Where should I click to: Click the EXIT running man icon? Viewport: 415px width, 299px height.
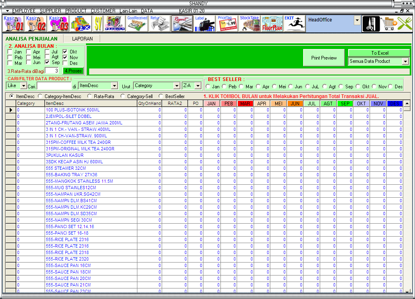click(294, 23)
